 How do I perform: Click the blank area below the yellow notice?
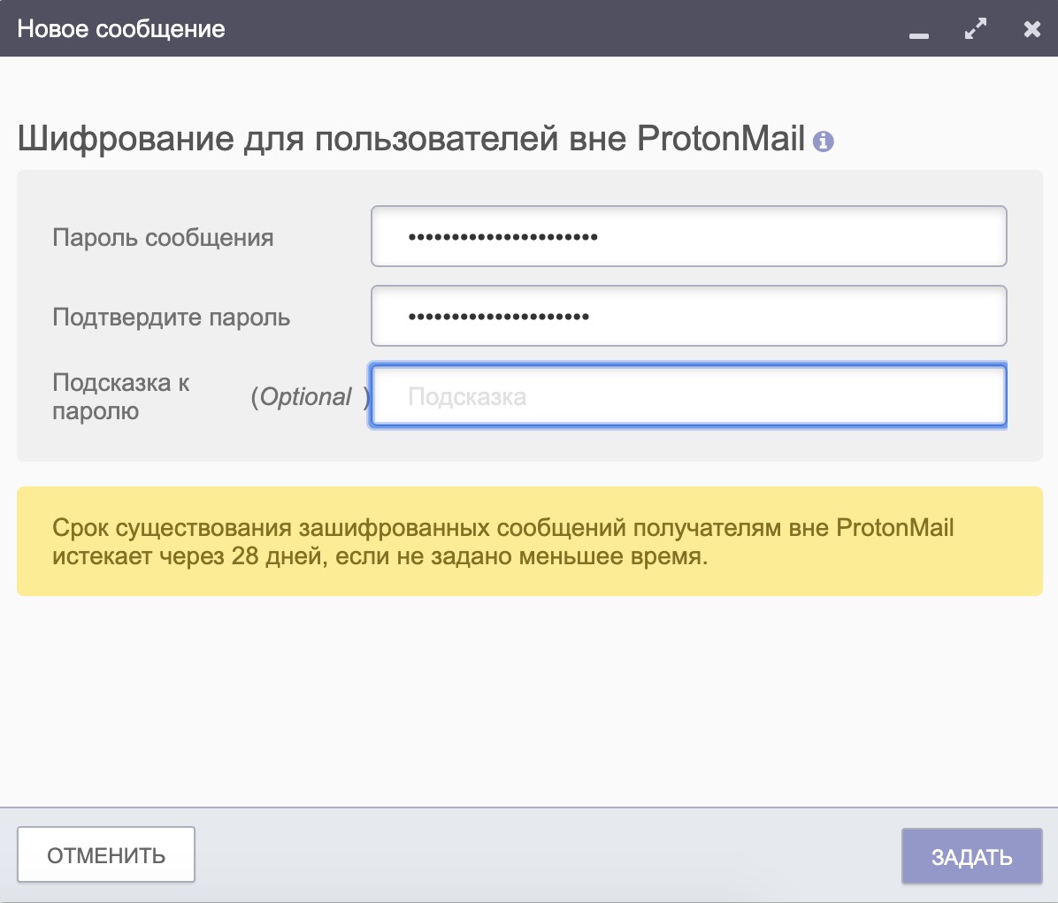pyautogui.click(x=529, y=699)
